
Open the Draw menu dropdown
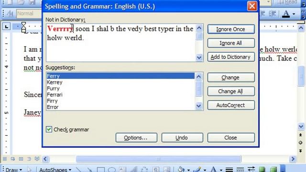point(14,170)
